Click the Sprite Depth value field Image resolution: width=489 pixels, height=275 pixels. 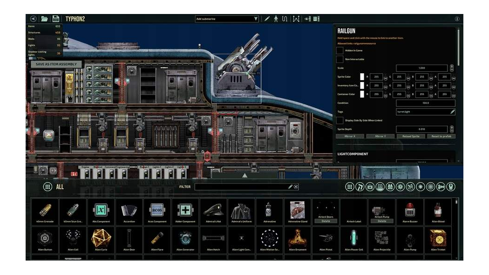point(421,129)
